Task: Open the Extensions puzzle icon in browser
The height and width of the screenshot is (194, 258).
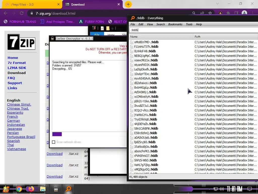Action: tap(228, 13)
